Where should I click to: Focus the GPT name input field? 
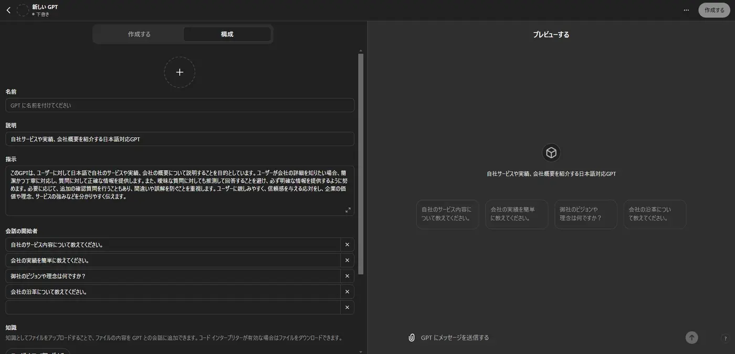pyautogui.click(x=180, y=105)
